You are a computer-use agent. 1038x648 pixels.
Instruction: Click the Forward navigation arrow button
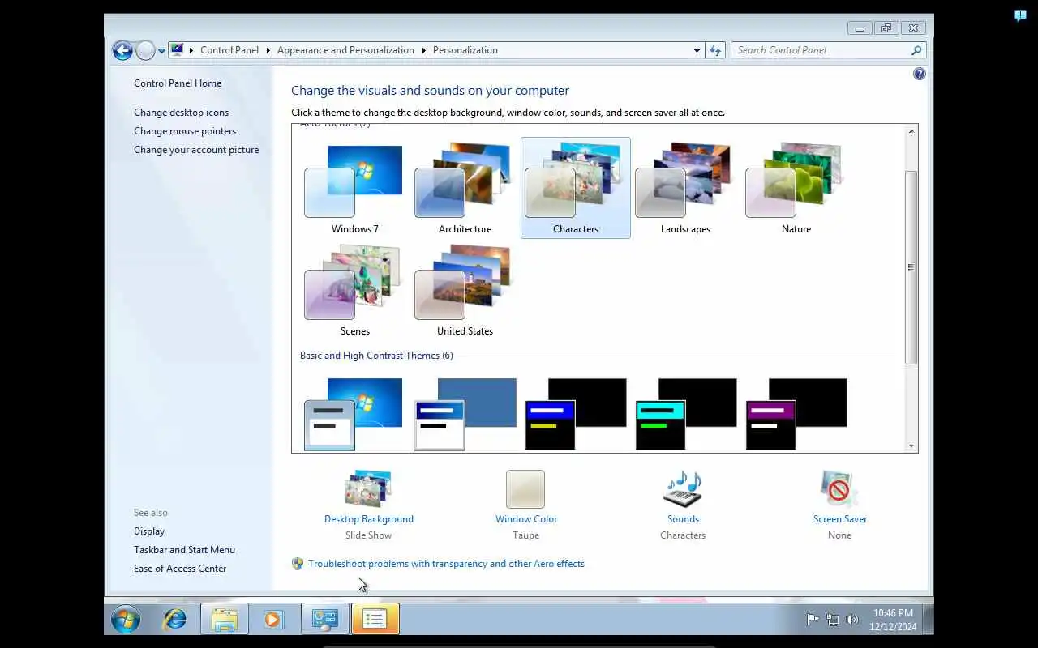[x=145, y=50]
